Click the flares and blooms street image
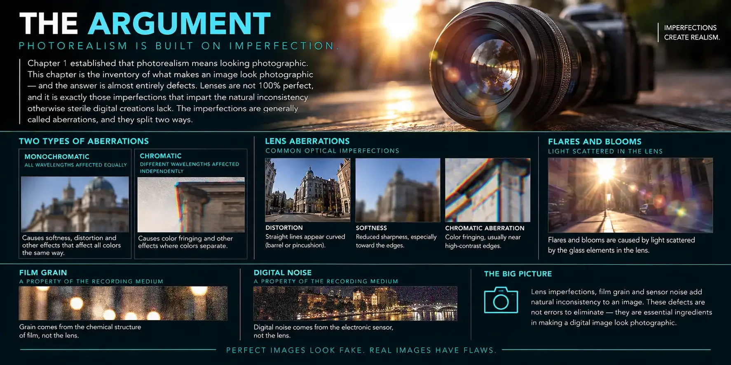Image resolution: width=731 pixels, height=365 pixels. 630,195
